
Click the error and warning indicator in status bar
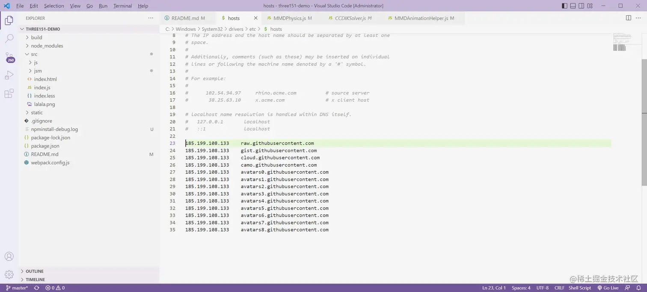click(54, 288)
